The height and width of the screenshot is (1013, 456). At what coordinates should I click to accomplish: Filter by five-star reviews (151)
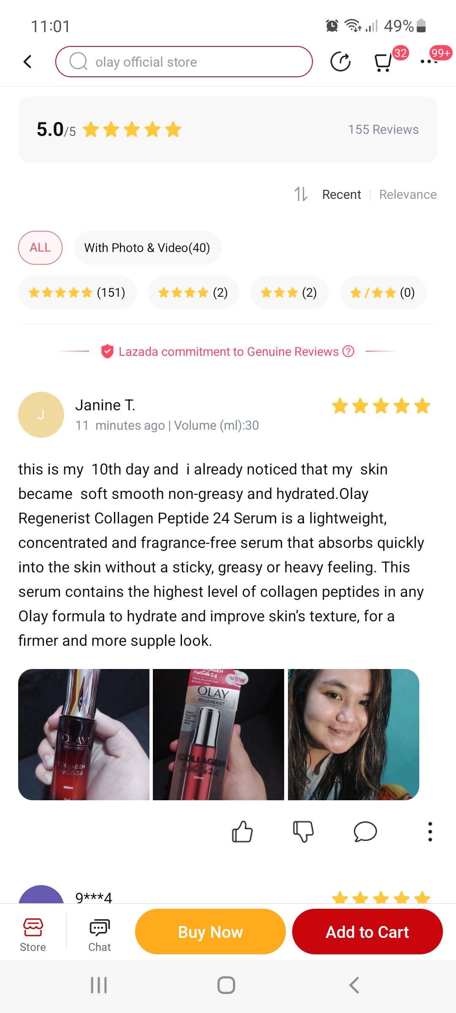pos(77,293)
